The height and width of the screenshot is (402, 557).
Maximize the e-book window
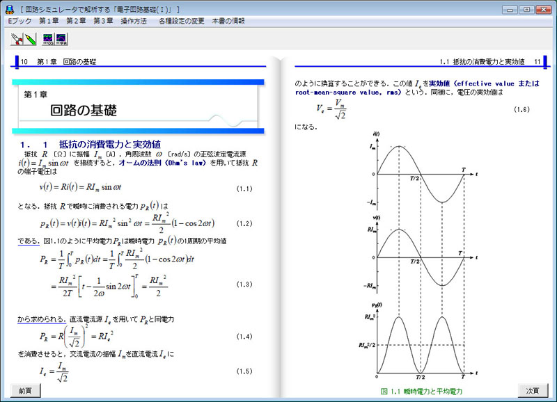click(527, 10)
